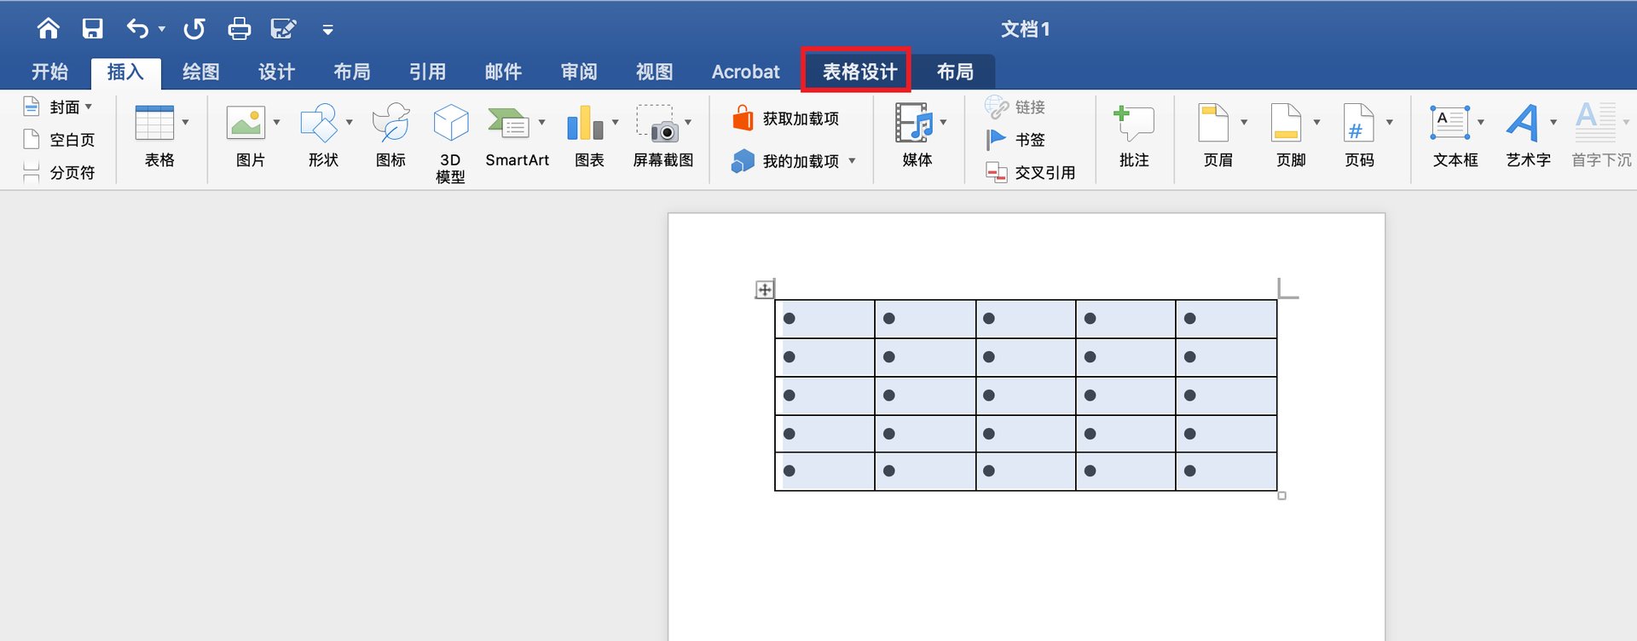Expand the 页眉 dropdown arrow

[1244, 123]
